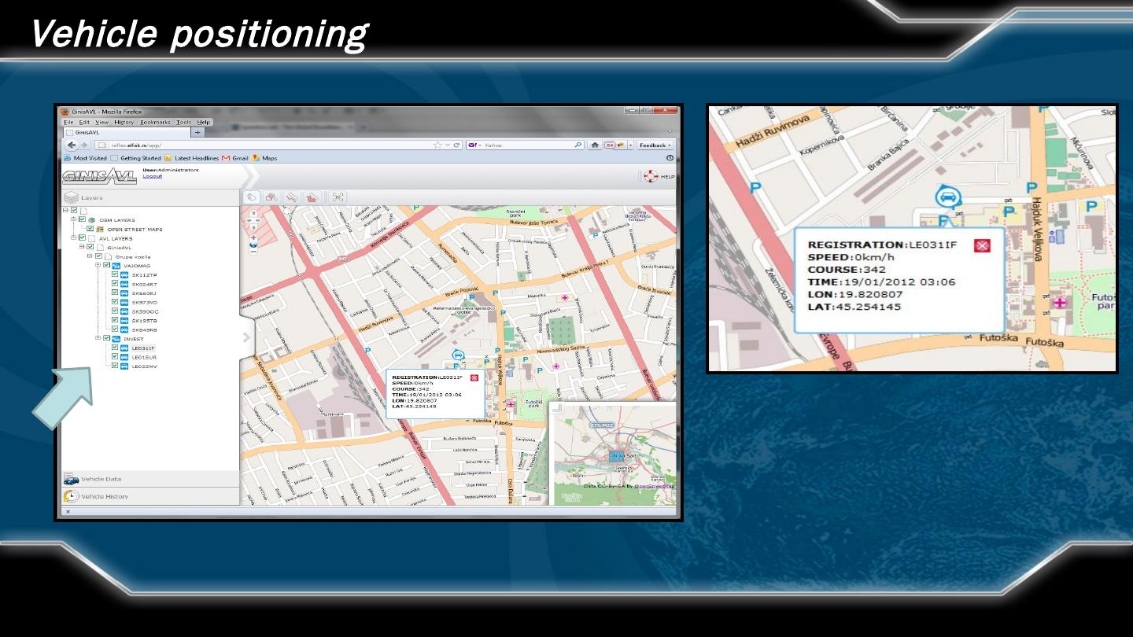Collapse the VAJOMAG group node
This screenshot has height=637, width=1133.
pyautogui.click(x=98, y=266)
